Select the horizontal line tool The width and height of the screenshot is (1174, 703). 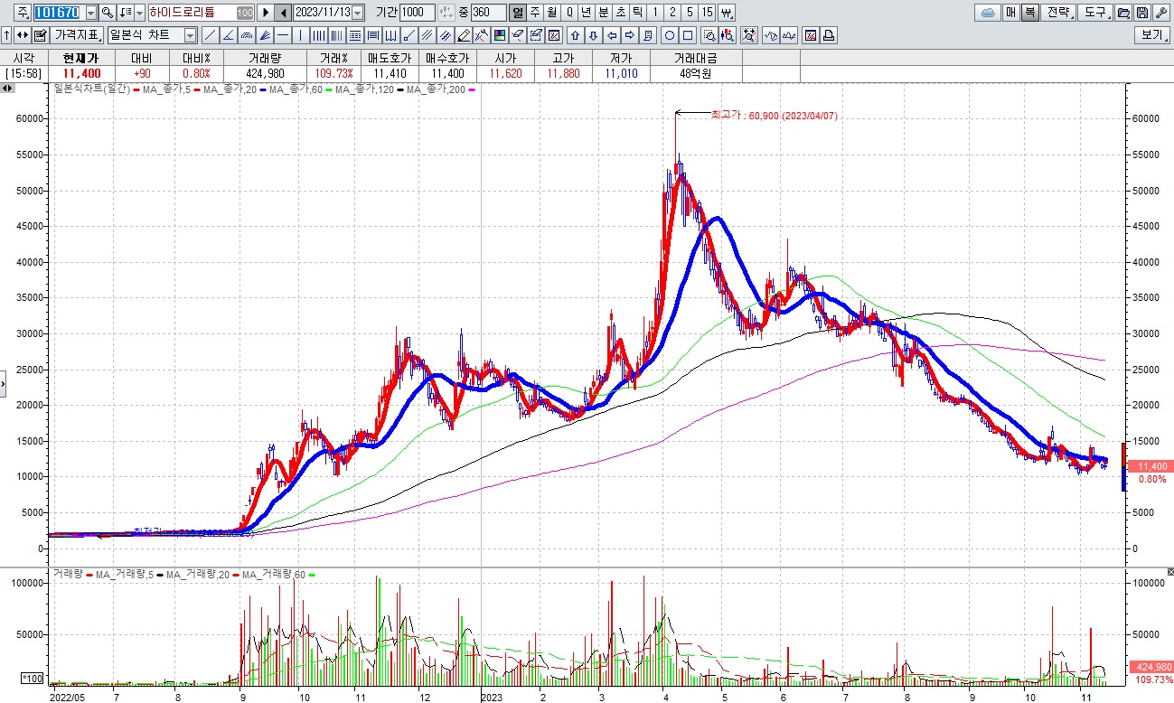pyautogui.click(x=282, y=35)
